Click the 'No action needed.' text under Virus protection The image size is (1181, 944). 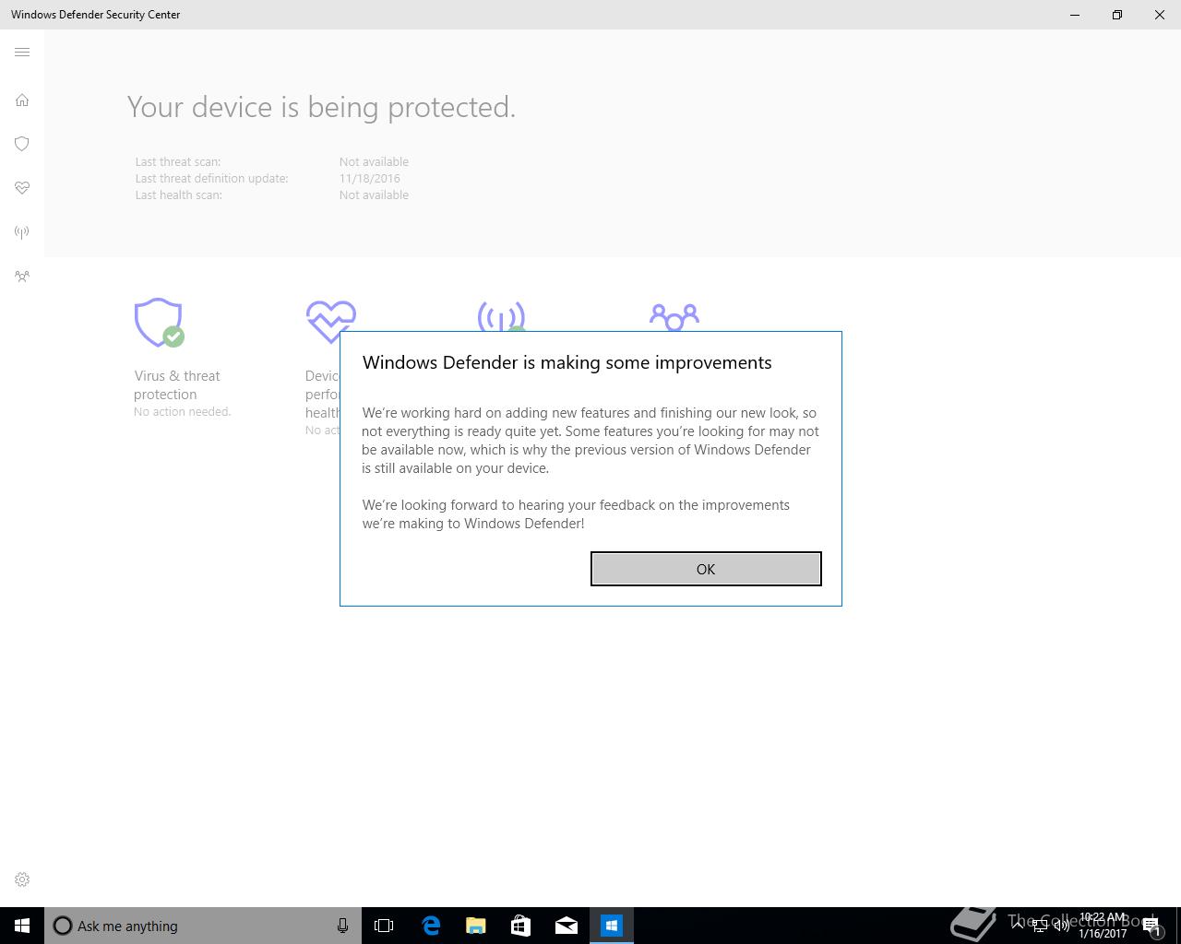click(x=182, y=412)
